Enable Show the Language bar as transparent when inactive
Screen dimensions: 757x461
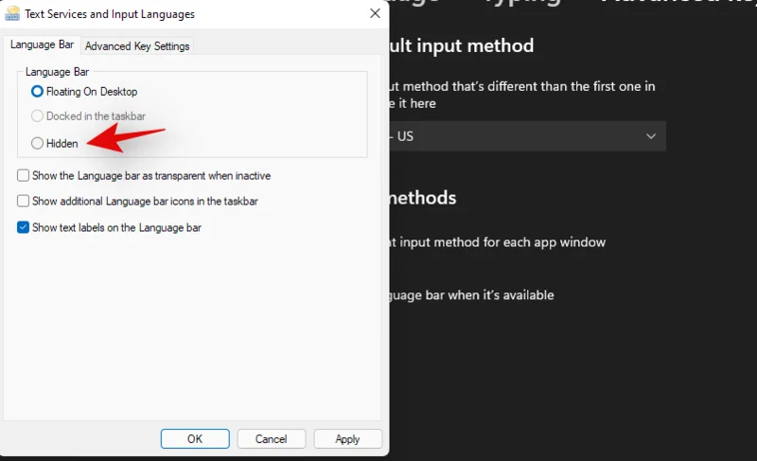click(23, 175)
